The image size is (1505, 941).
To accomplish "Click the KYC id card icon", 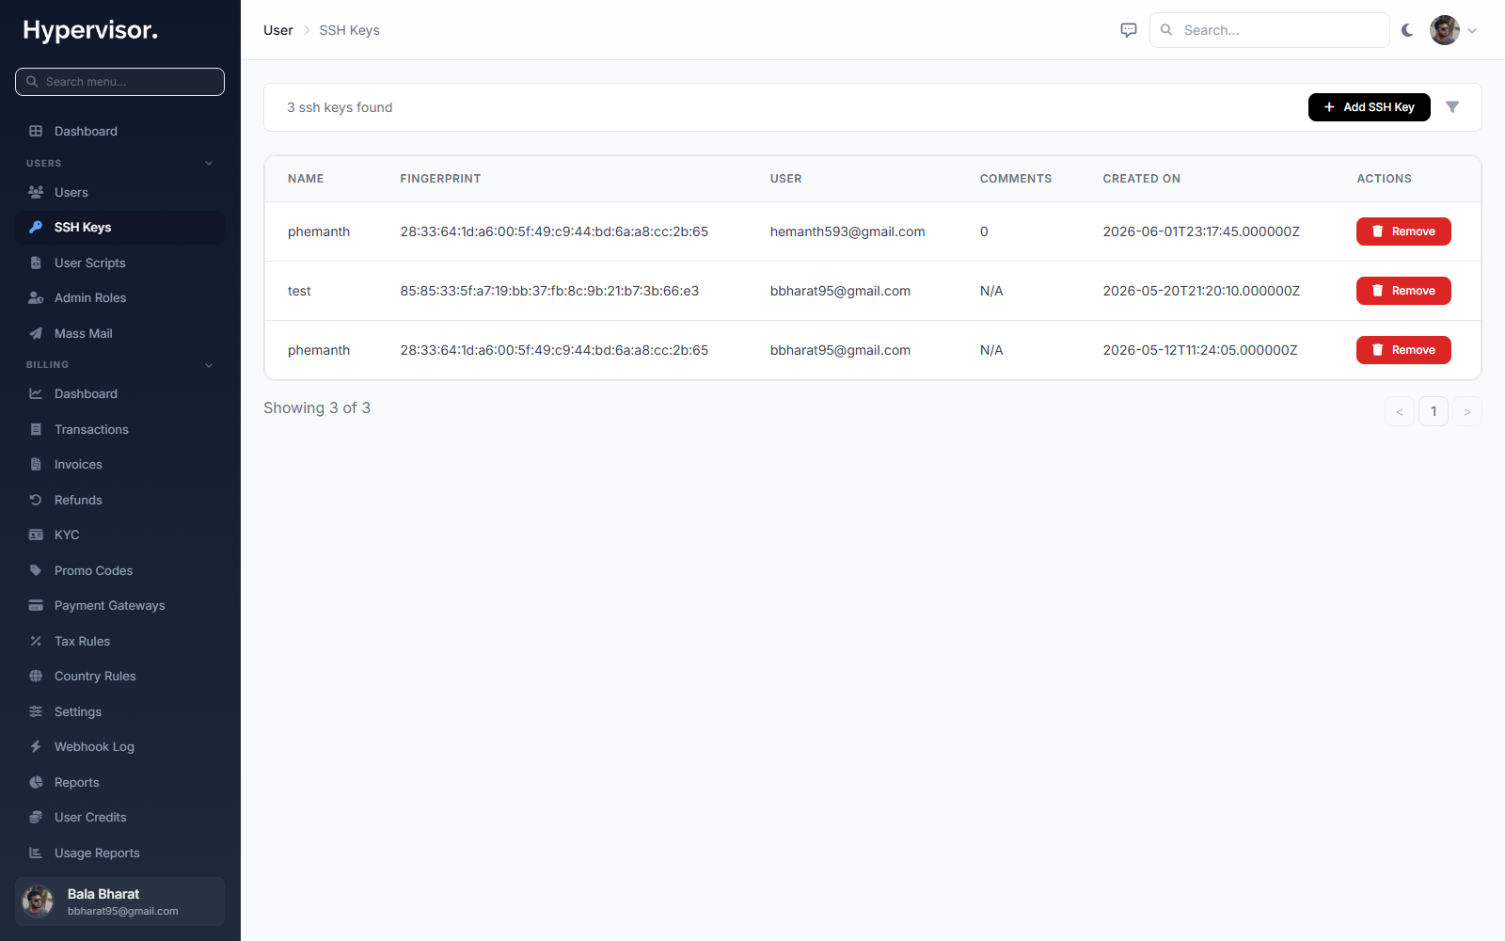I will 36,534.
